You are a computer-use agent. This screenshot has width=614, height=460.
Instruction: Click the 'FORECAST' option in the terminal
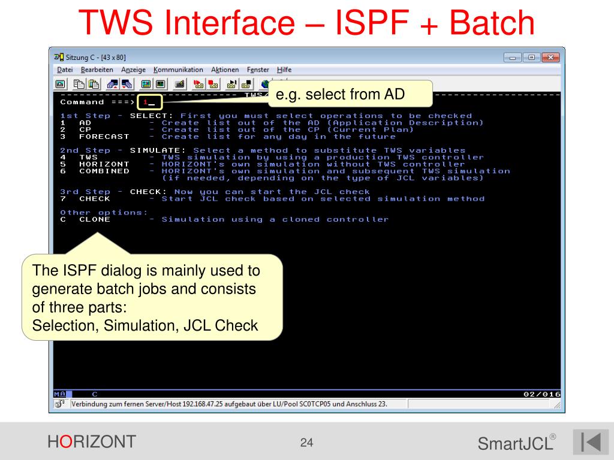pos(104,137)
